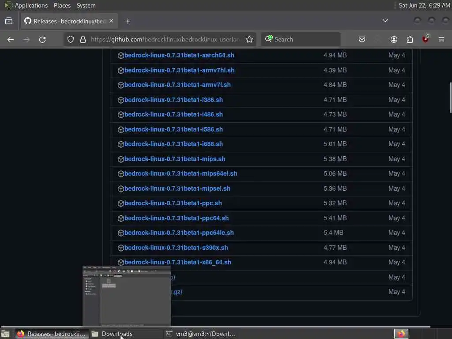Screen dimensions: 452x339
Task: Reload the current page
Action: coord(42,39)
